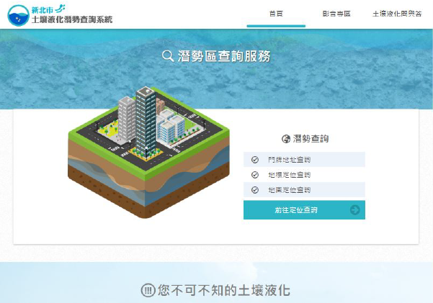Open the 影音專區 menu item
The width and height of the screenshot is (433, 303).
[336, 14]
